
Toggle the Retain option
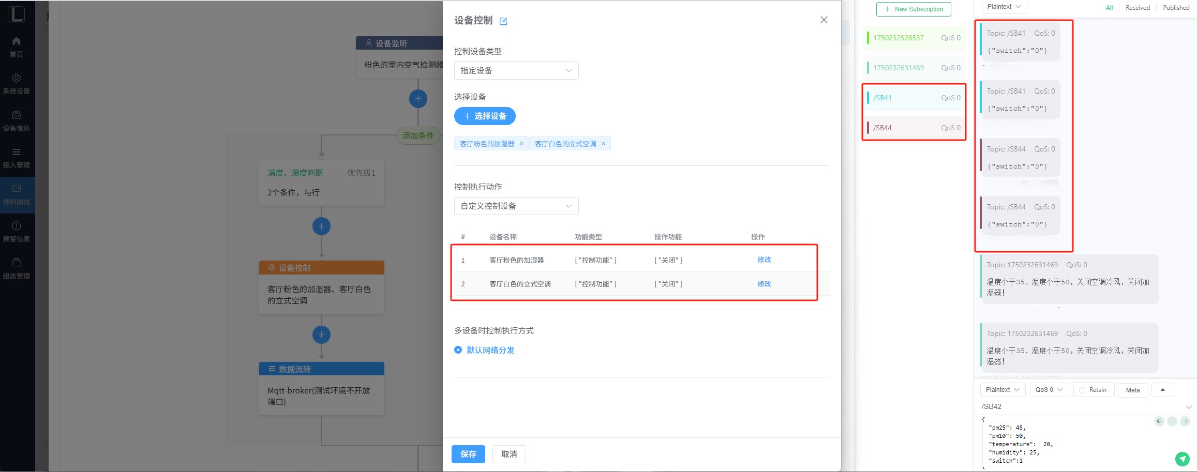[x=1093, y=390]
